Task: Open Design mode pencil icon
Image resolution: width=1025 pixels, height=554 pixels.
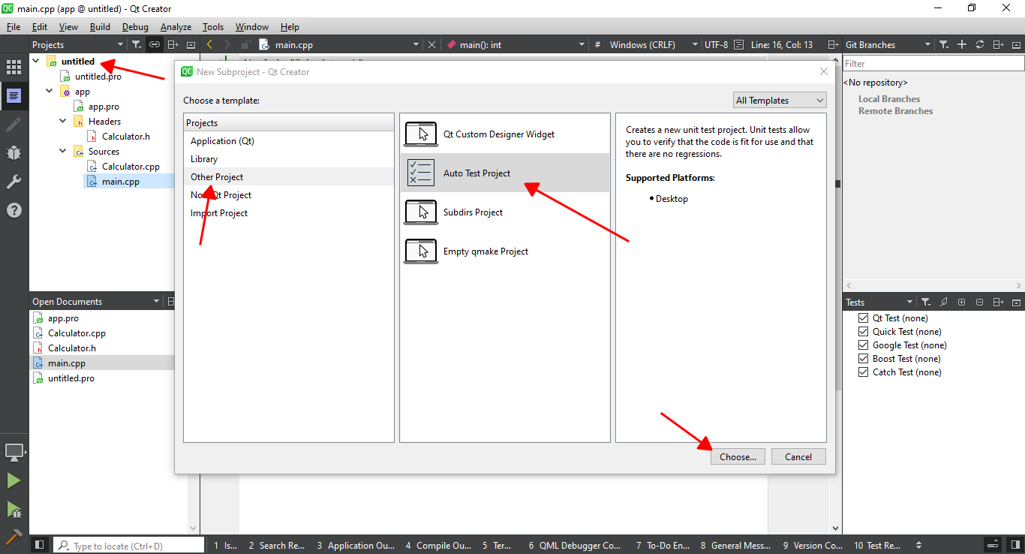Action: pos(14,125)
